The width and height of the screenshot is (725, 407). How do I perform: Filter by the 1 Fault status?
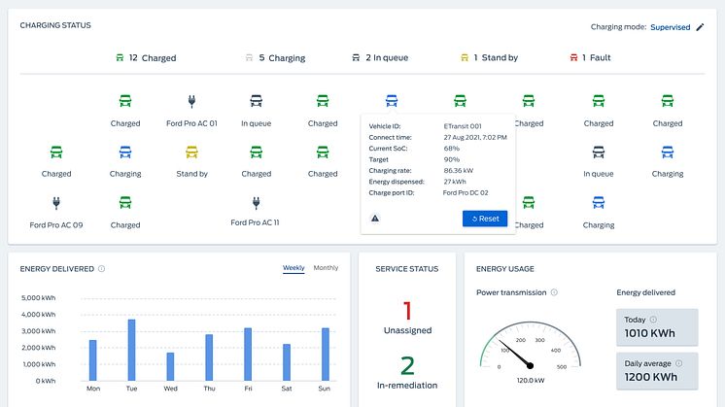pos(589,58)
